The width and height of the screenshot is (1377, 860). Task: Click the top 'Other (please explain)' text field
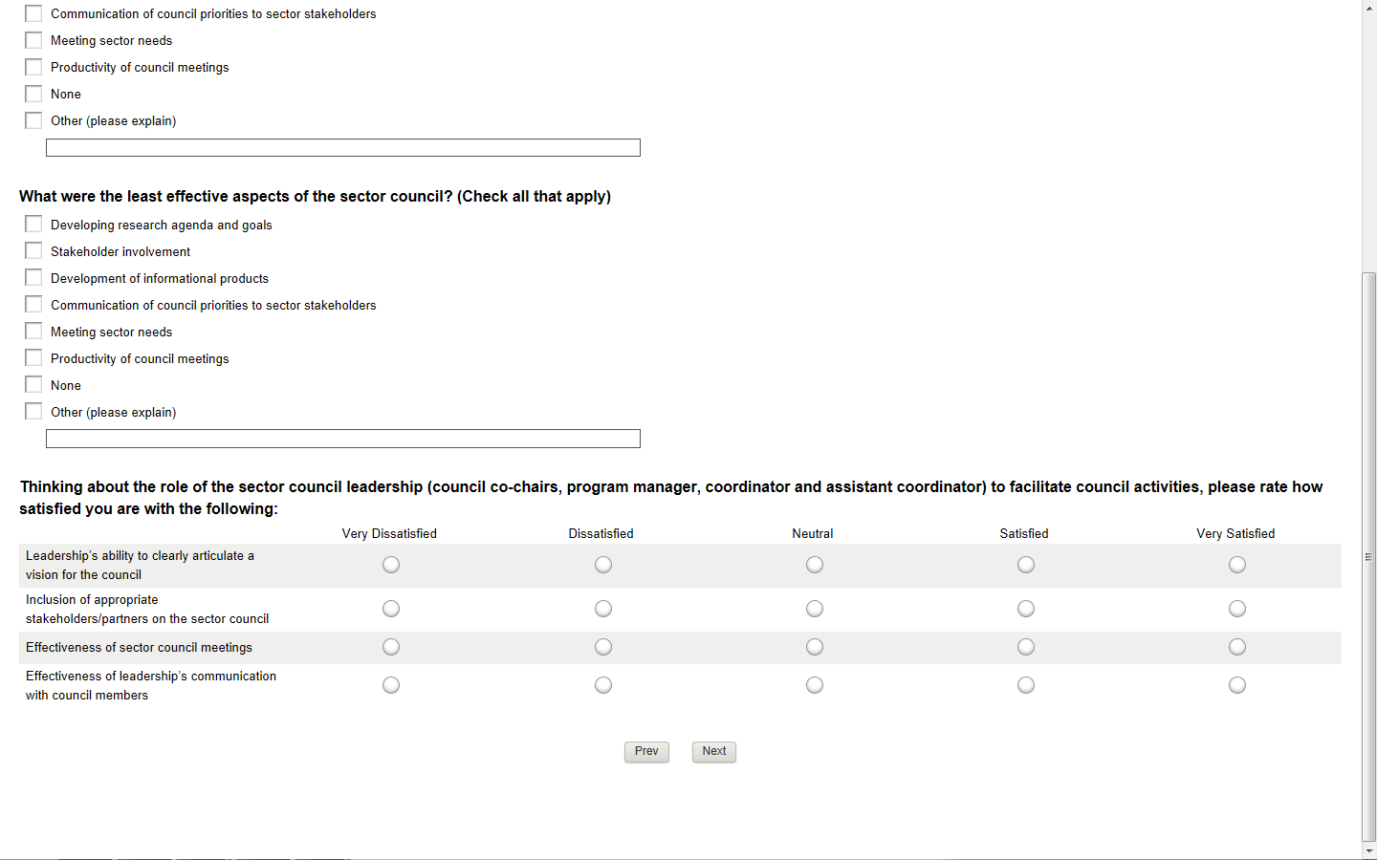342,148
